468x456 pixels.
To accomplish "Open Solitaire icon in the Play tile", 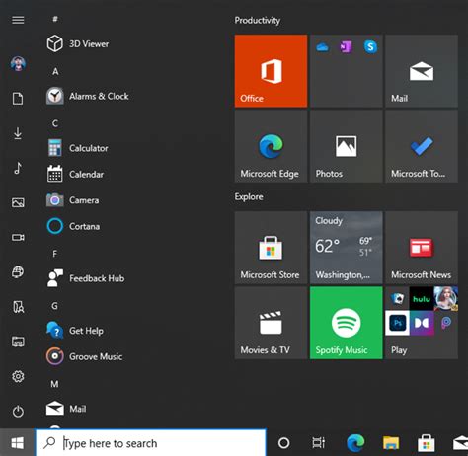I will point(397,298).
